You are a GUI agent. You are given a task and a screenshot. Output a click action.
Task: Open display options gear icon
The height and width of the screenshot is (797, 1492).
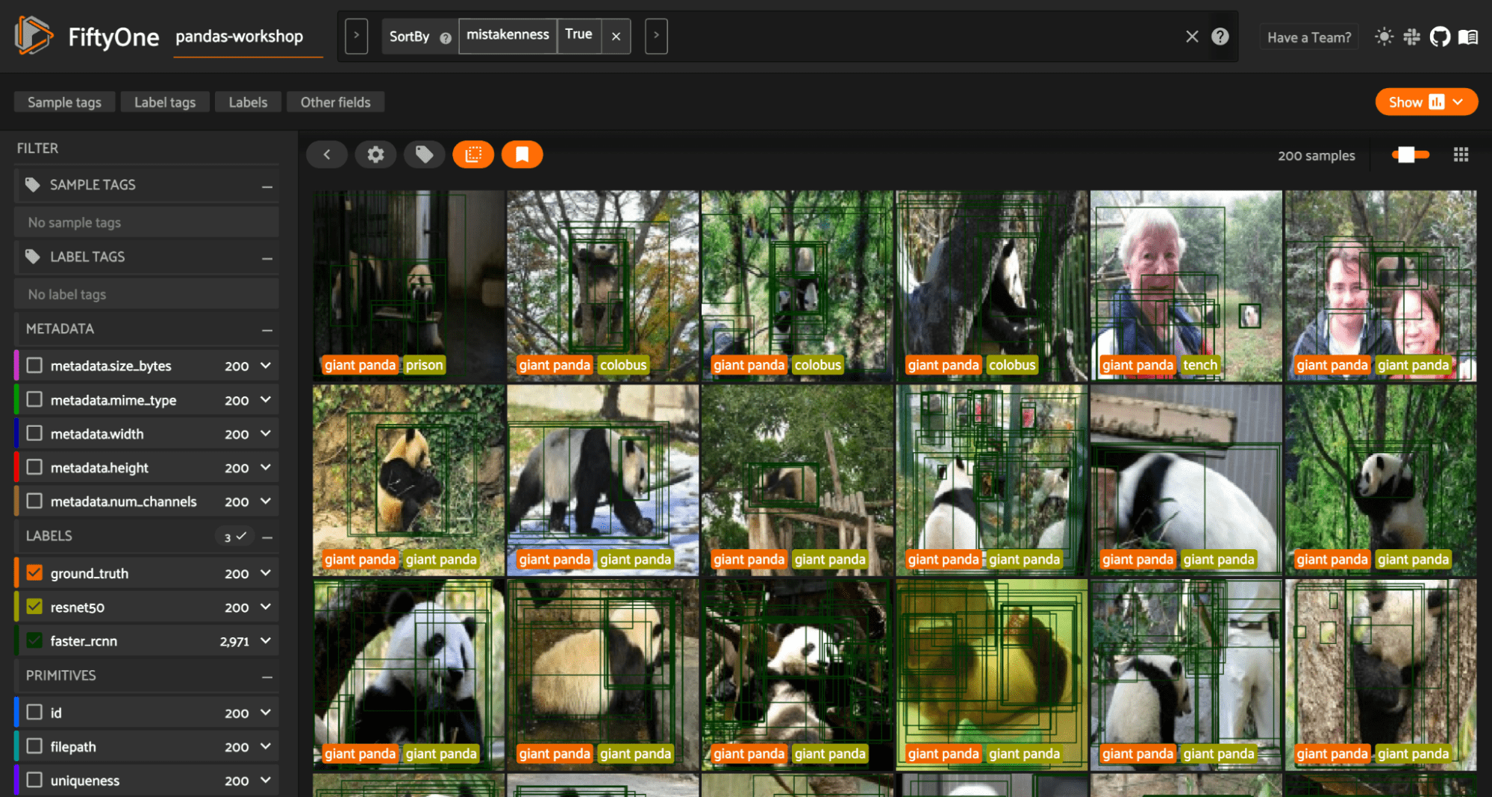tap(375, 154)
